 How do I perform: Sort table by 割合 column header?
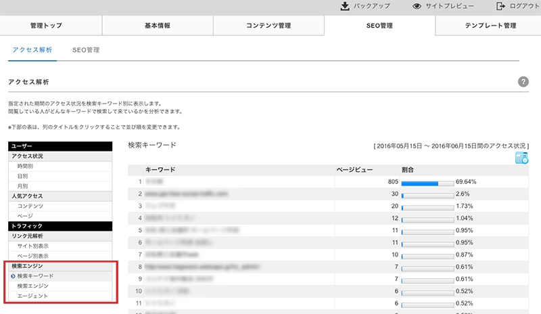coord(408,170)
